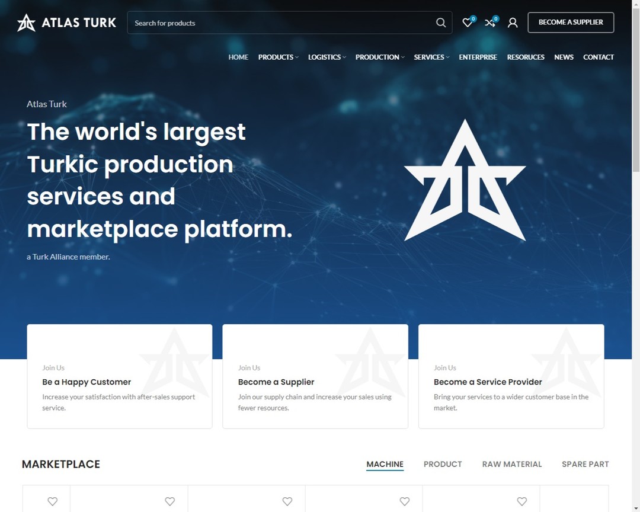Expand the Products dropdown menu
The height and width of the screenshot is (512, 640).
[278, 57]
